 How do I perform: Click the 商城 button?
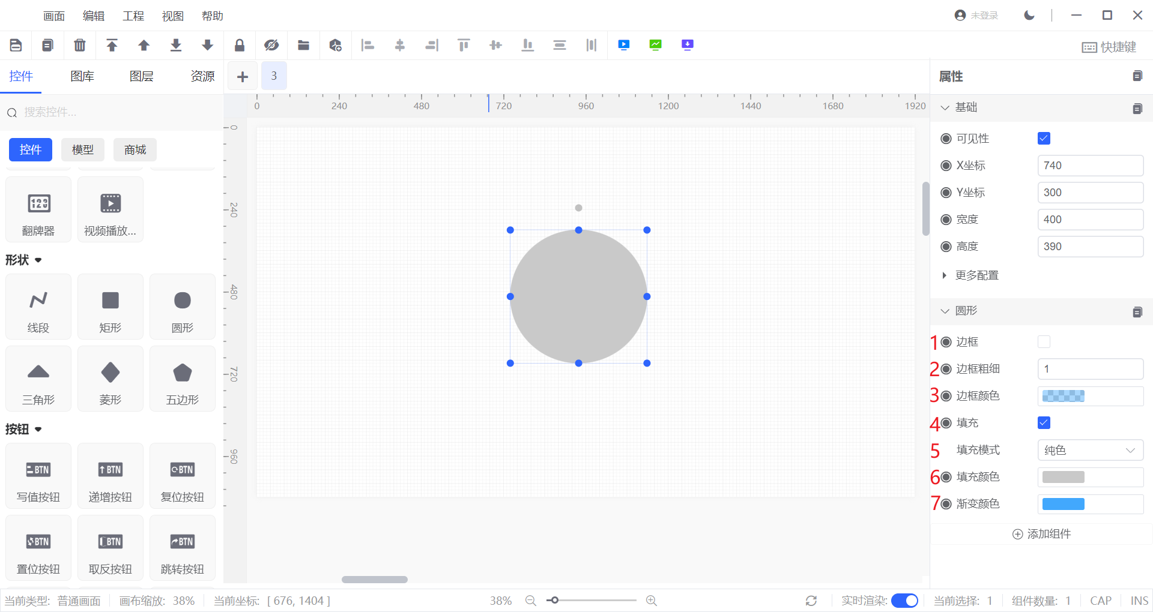(135, 149)
